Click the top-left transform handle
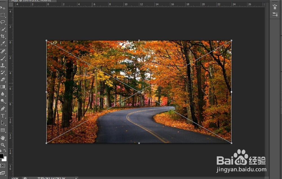282x179 pixels. (x=47, y=41)
